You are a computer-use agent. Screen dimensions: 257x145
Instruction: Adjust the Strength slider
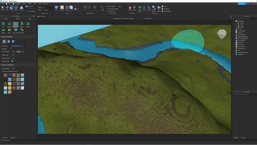(x=16, y=49)
